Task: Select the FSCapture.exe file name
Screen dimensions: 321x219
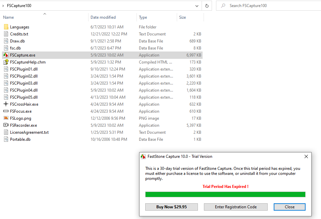Action: pyautogui.click(x=22, y=55)
